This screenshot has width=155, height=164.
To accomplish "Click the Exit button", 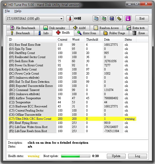I will (x=142, y=19).
